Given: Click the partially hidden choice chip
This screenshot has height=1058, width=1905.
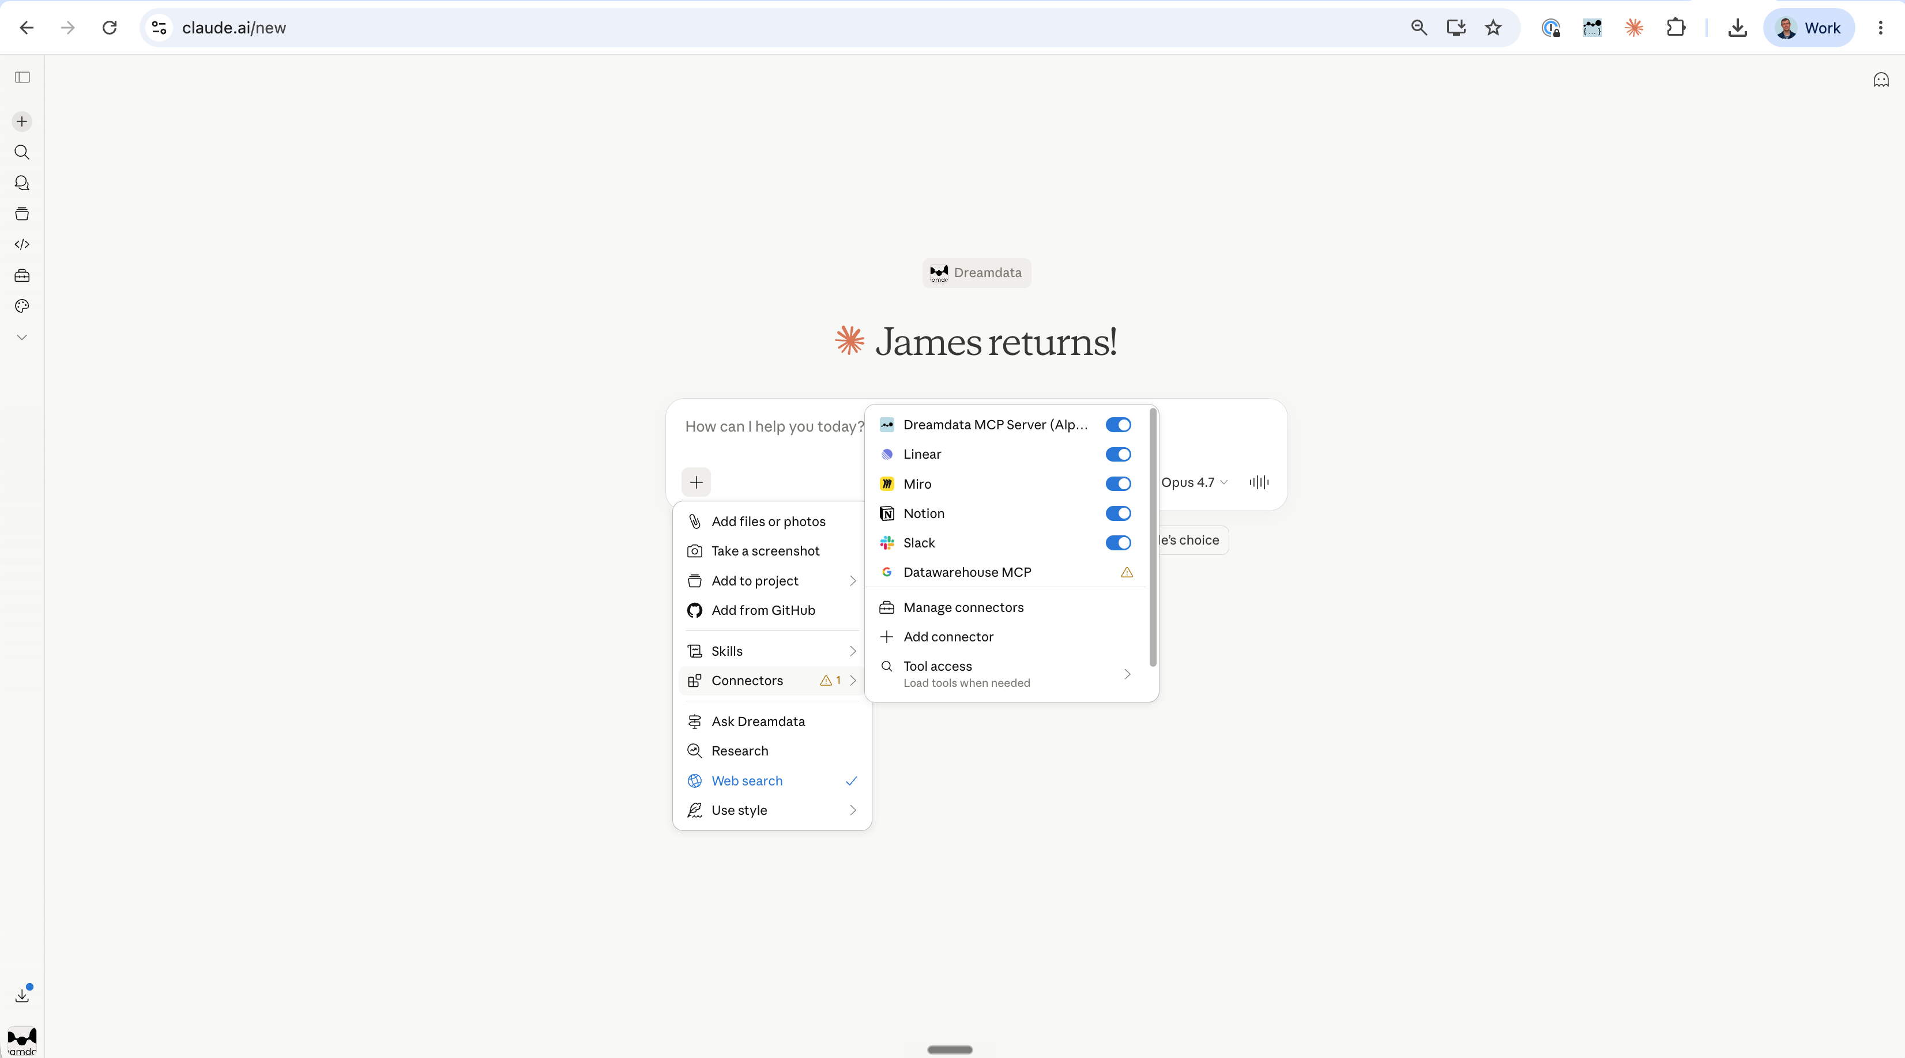Looking at the screenshot, I should (1192, 541).
